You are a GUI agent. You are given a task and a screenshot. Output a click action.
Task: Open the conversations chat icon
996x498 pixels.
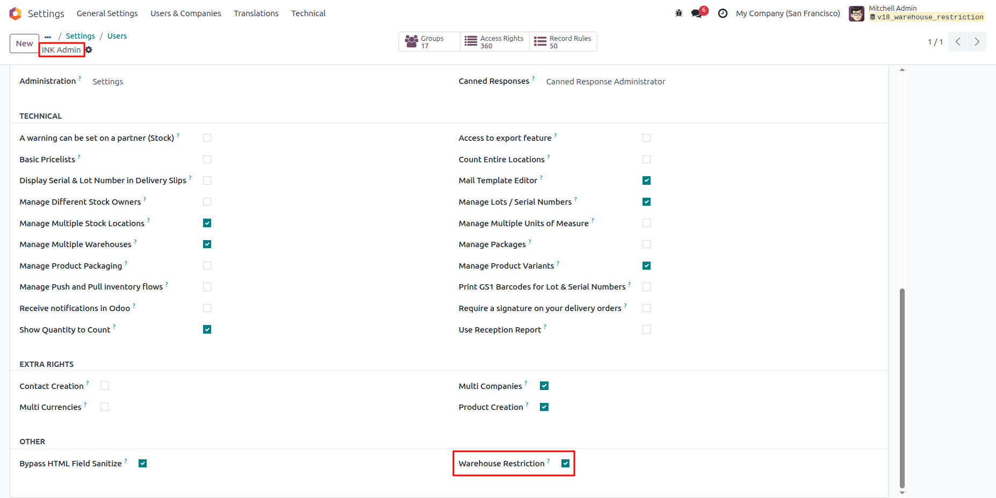(697, 13)
